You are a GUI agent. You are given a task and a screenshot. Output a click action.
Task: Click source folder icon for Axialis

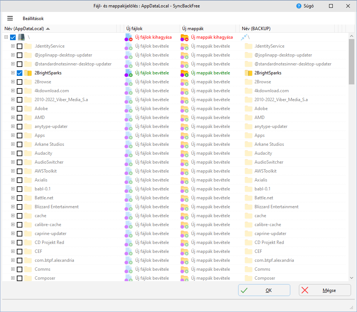28,180
